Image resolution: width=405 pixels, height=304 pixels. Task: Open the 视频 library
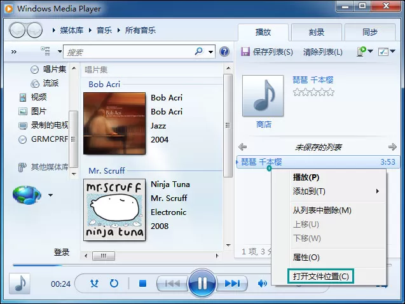point(33,97)
